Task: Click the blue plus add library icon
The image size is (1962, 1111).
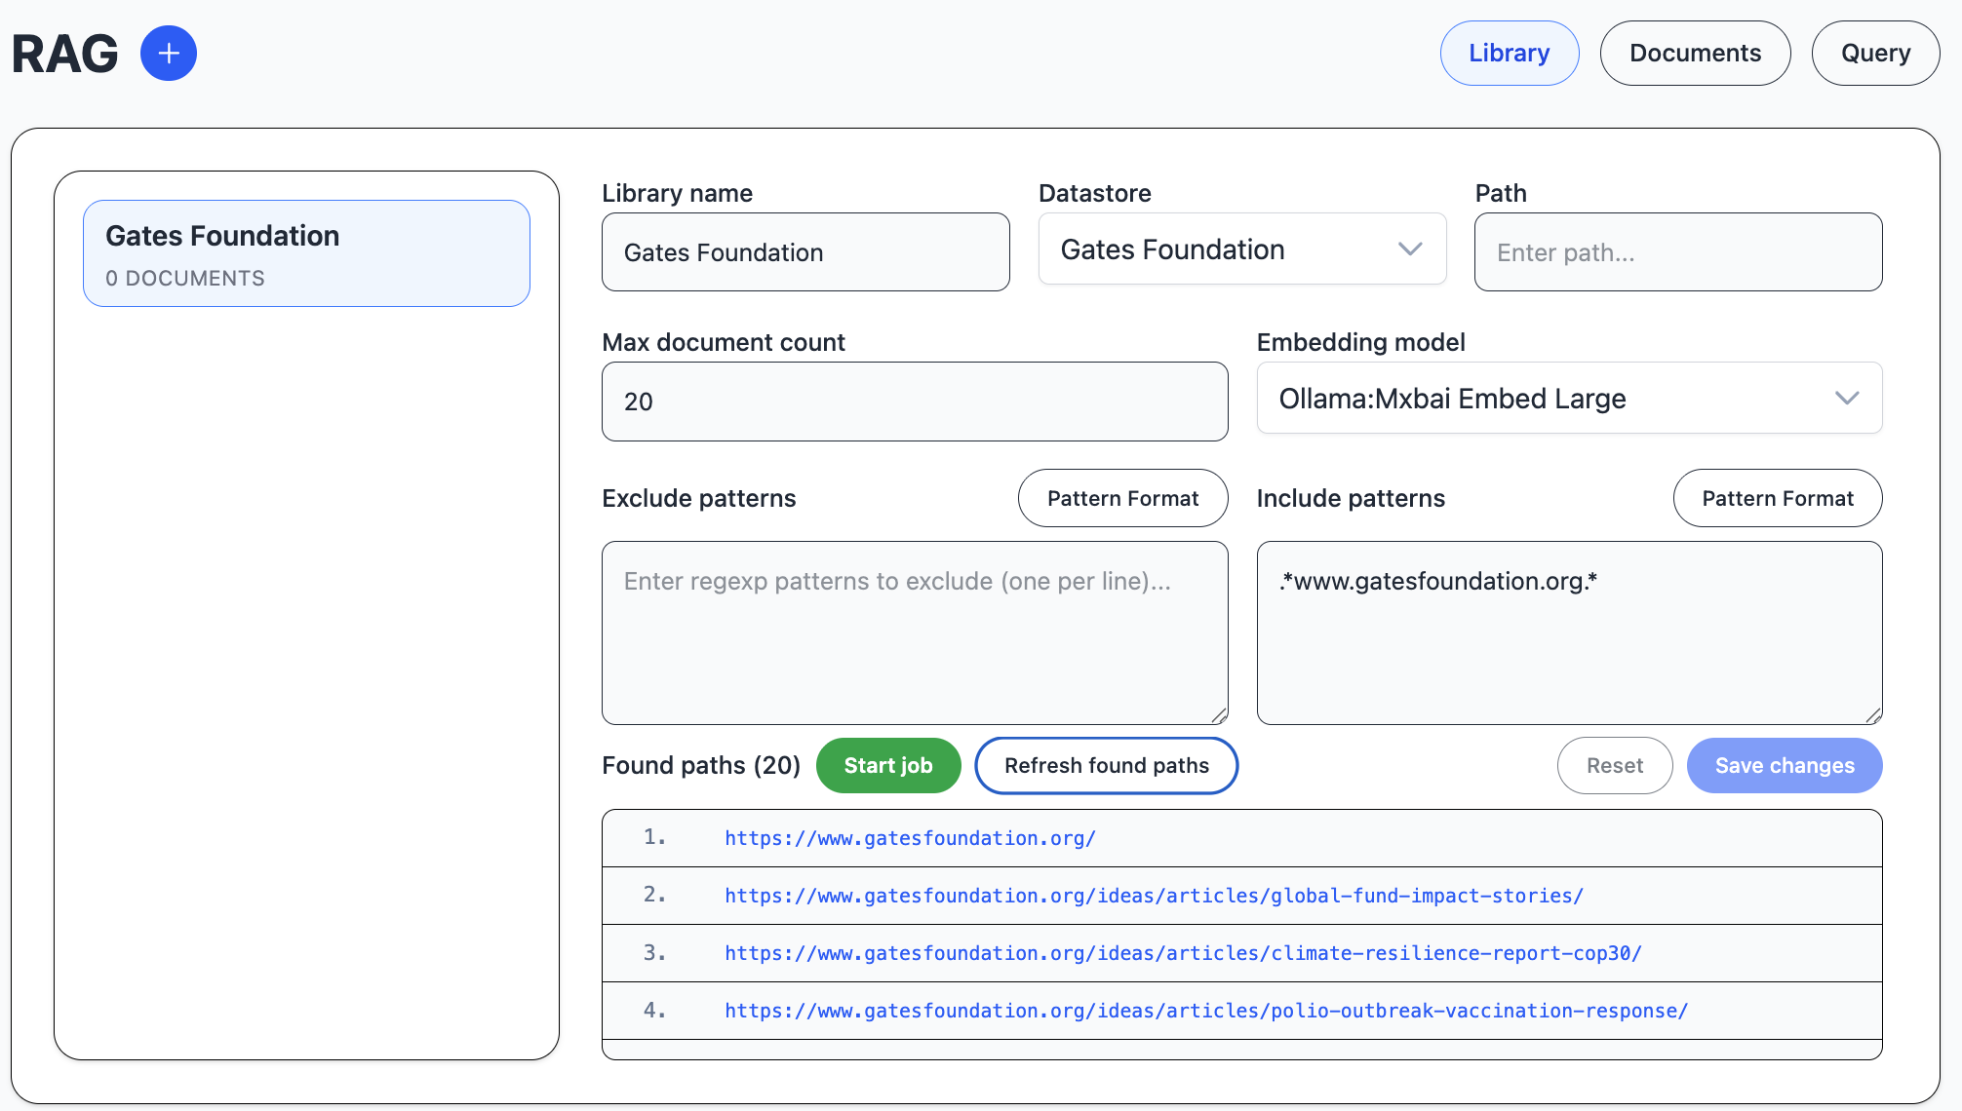Action: (x=169, y=54)
